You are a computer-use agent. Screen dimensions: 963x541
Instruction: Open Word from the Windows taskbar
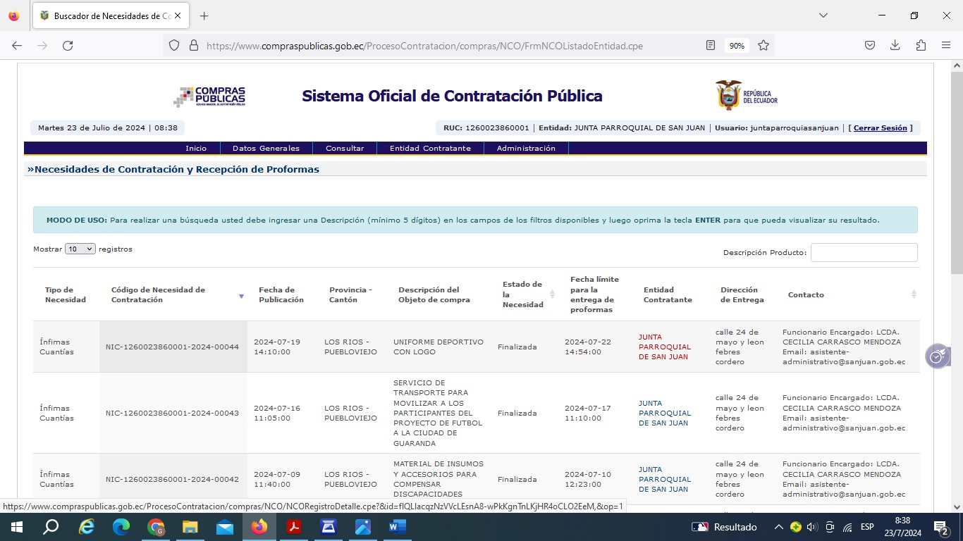click(x=397, y=527)
